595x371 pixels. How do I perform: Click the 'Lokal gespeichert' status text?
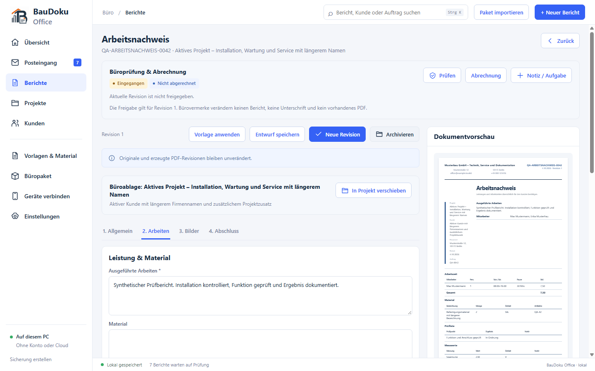click(x=124, y=365)
